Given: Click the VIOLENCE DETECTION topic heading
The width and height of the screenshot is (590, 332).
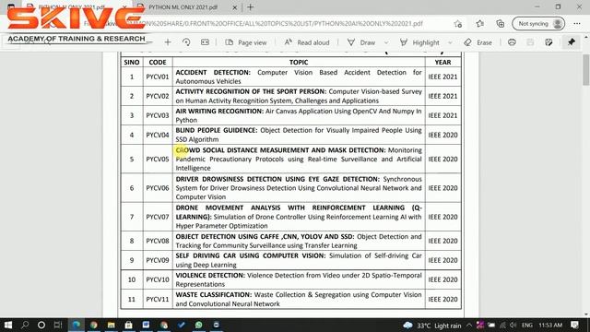Looking at the screenshot, I should click(x=210, y=276).
